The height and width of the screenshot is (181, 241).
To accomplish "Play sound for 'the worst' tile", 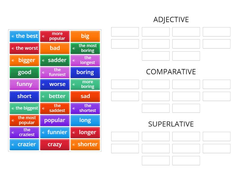I will [13, 48].
